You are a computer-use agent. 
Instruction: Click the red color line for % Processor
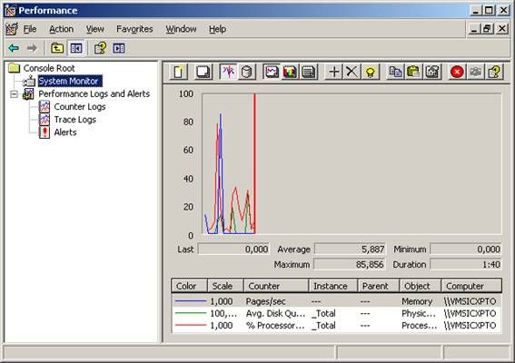(x=191, y=326)
